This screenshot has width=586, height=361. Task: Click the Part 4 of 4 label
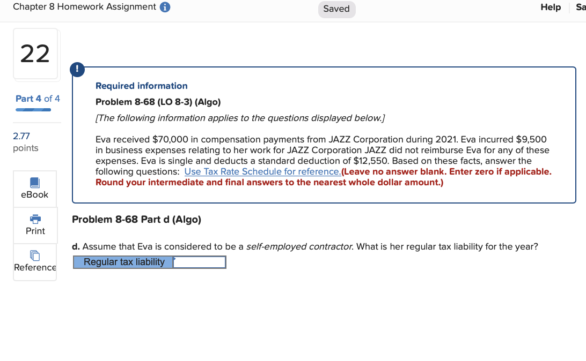coord(37,99)
